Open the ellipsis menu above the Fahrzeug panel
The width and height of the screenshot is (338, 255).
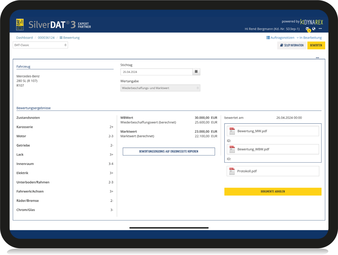317,58
